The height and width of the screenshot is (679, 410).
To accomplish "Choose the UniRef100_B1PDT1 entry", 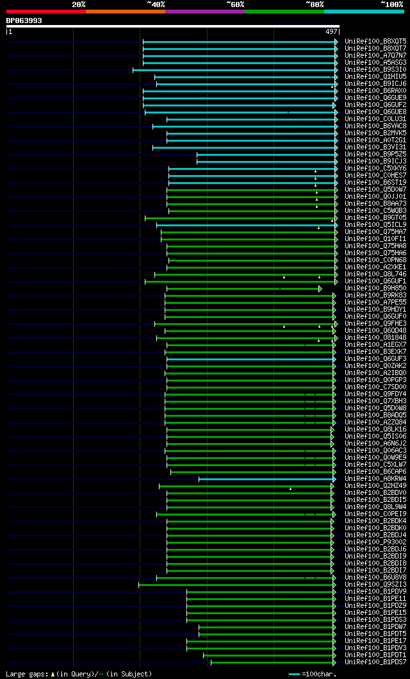I will tap(376, 655).
